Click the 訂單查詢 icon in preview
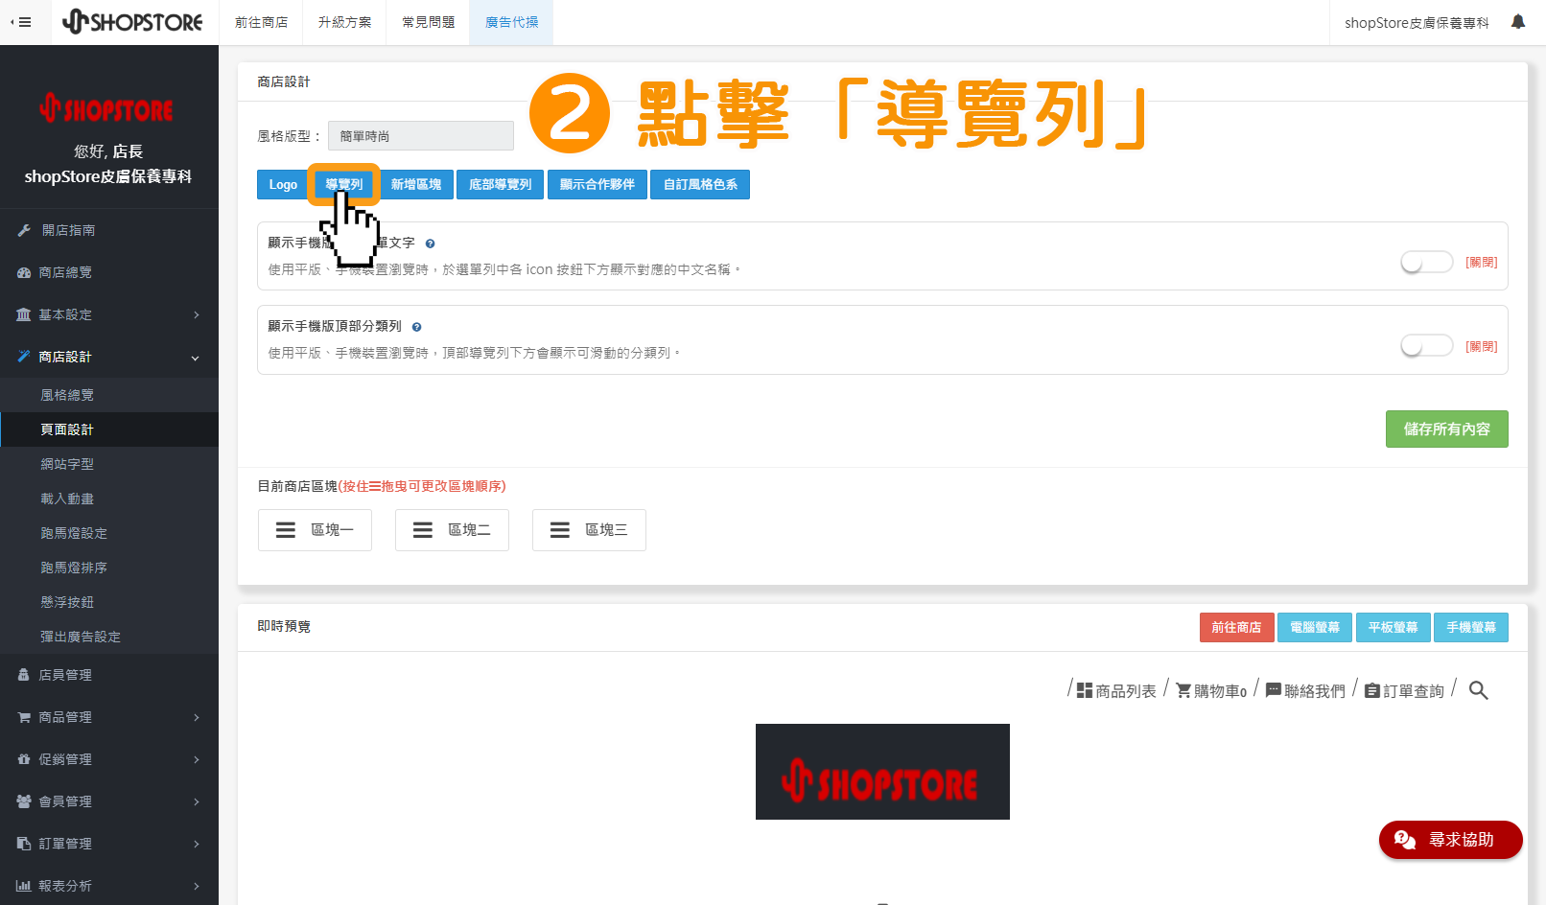The height and width of the screenshot is (905, 1546). coord(1372,690)
